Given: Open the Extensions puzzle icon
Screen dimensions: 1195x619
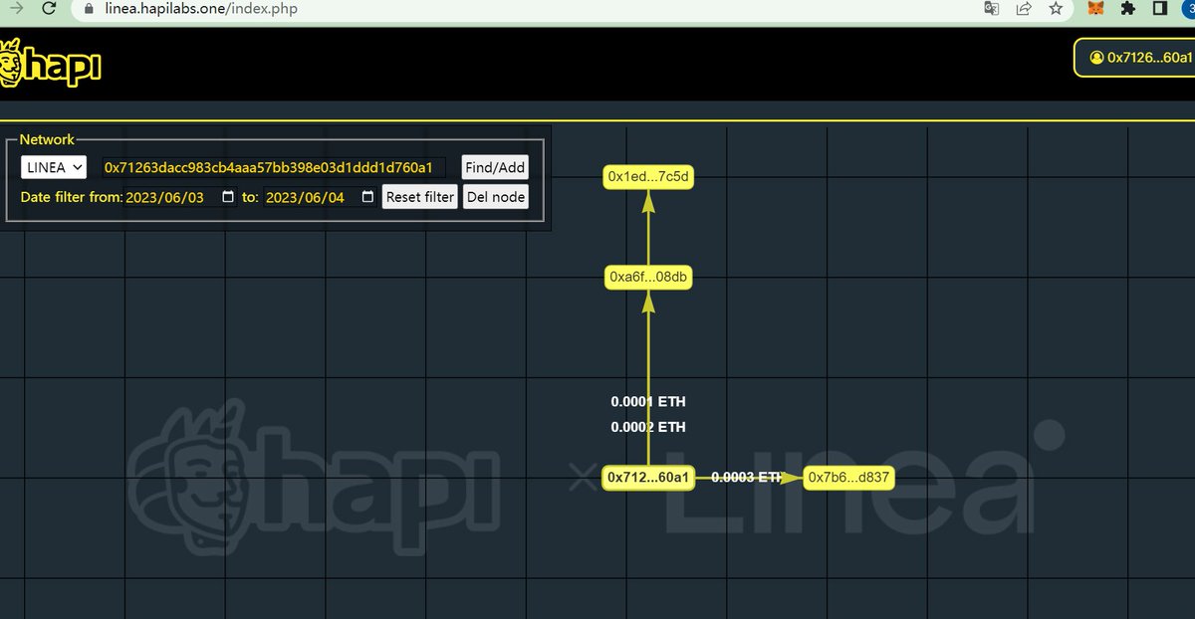Looking at the screenshot, I should [x=1127, y=8].
